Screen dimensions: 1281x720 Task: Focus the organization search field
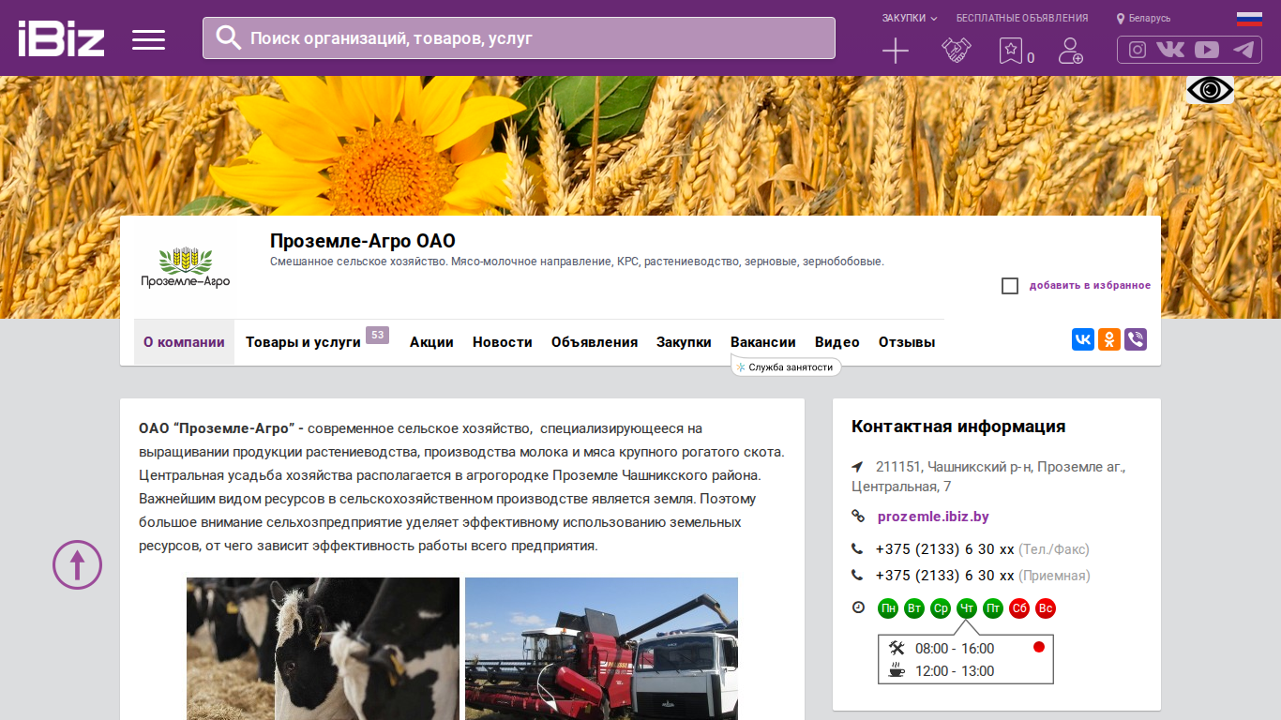click(x=519, y=37)
